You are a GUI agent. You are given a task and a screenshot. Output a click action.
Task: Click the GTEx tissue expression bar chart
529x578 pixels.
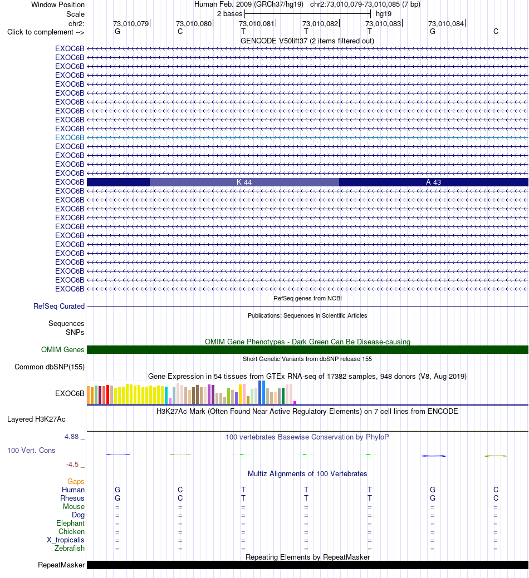tap(192, 393)
